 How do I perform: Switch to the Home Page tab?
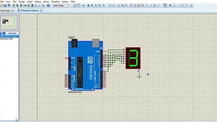tap(5, 11)
